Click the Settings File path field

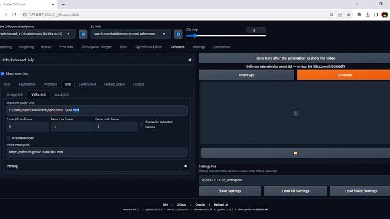[x=294, y=180]
